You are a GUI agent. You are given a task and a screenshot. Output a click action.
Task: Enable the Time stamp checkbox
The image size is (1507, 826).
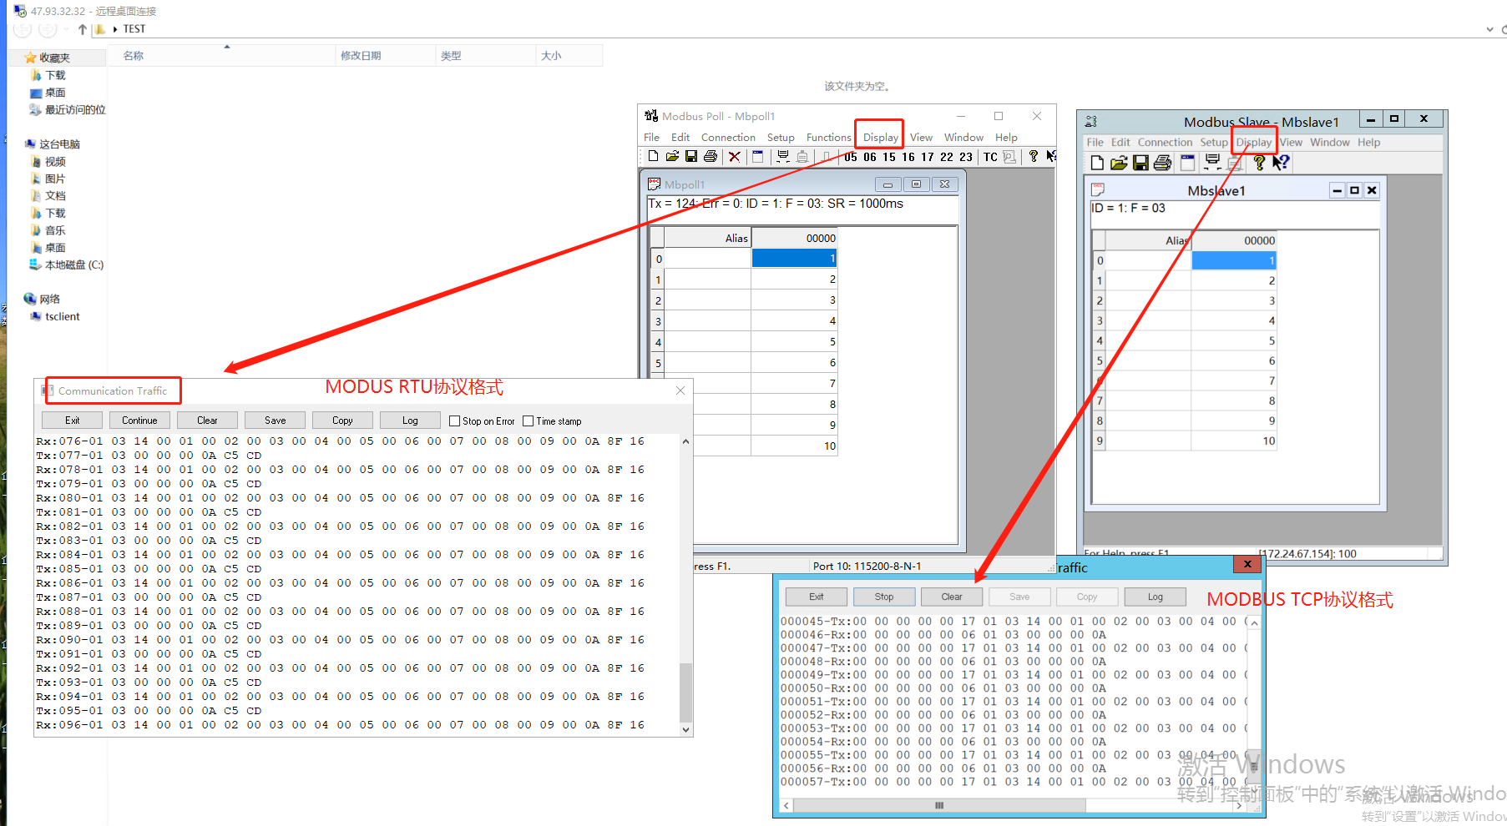[528, 421]
